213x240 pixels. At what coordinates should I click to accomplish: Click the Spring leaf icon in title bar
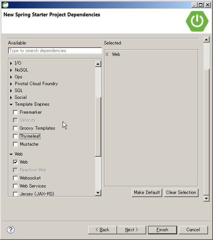coord(5,5)
